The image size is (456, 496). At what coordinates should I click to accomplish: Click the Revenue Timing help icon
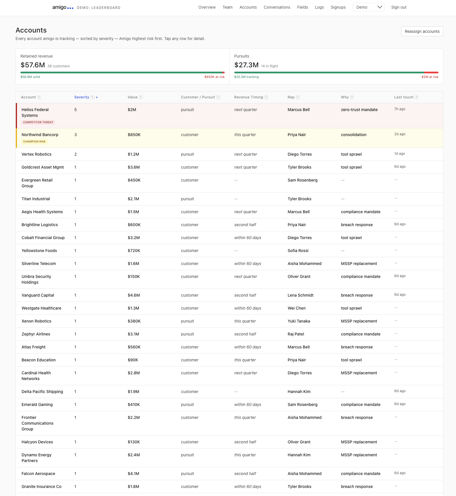coord(266,97)
